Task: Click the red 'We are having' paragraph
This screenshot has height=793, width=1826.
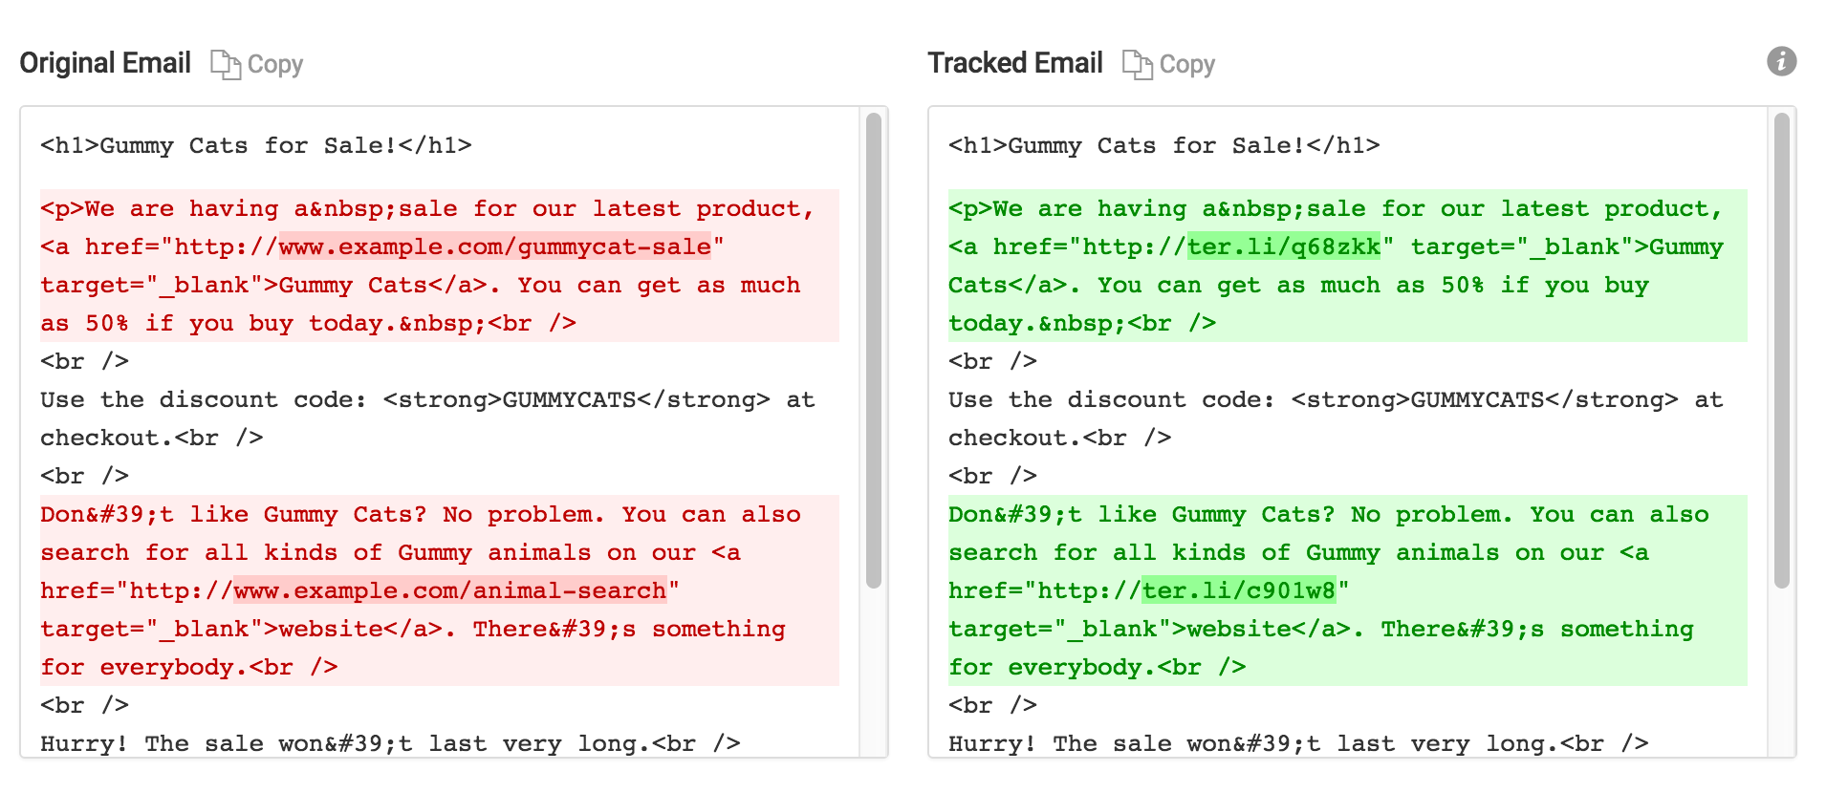Action: pos(440,266)
